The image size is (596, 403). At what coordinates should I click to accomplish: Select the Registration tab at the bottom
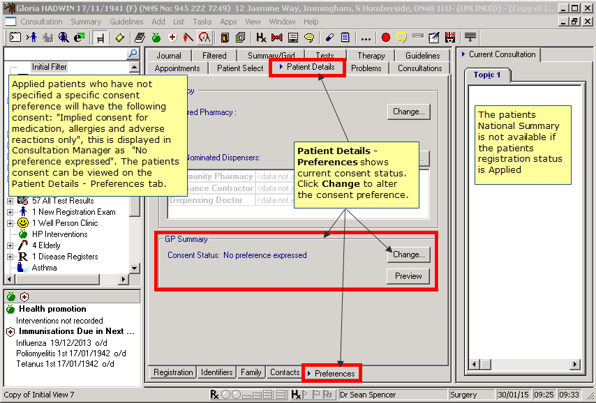[x=172, y=372]
